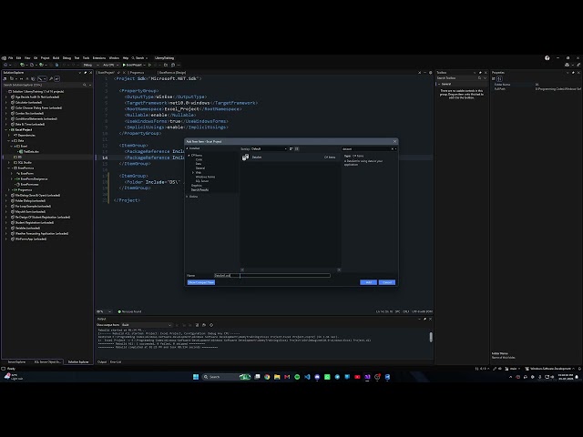
Task: Click the Name input field in dialog
Action: pos(272,275)
